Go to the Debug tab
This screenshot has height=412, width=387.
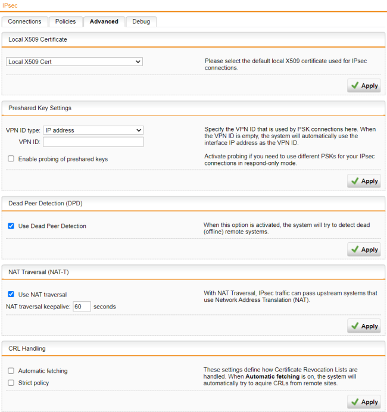[141, 21]
